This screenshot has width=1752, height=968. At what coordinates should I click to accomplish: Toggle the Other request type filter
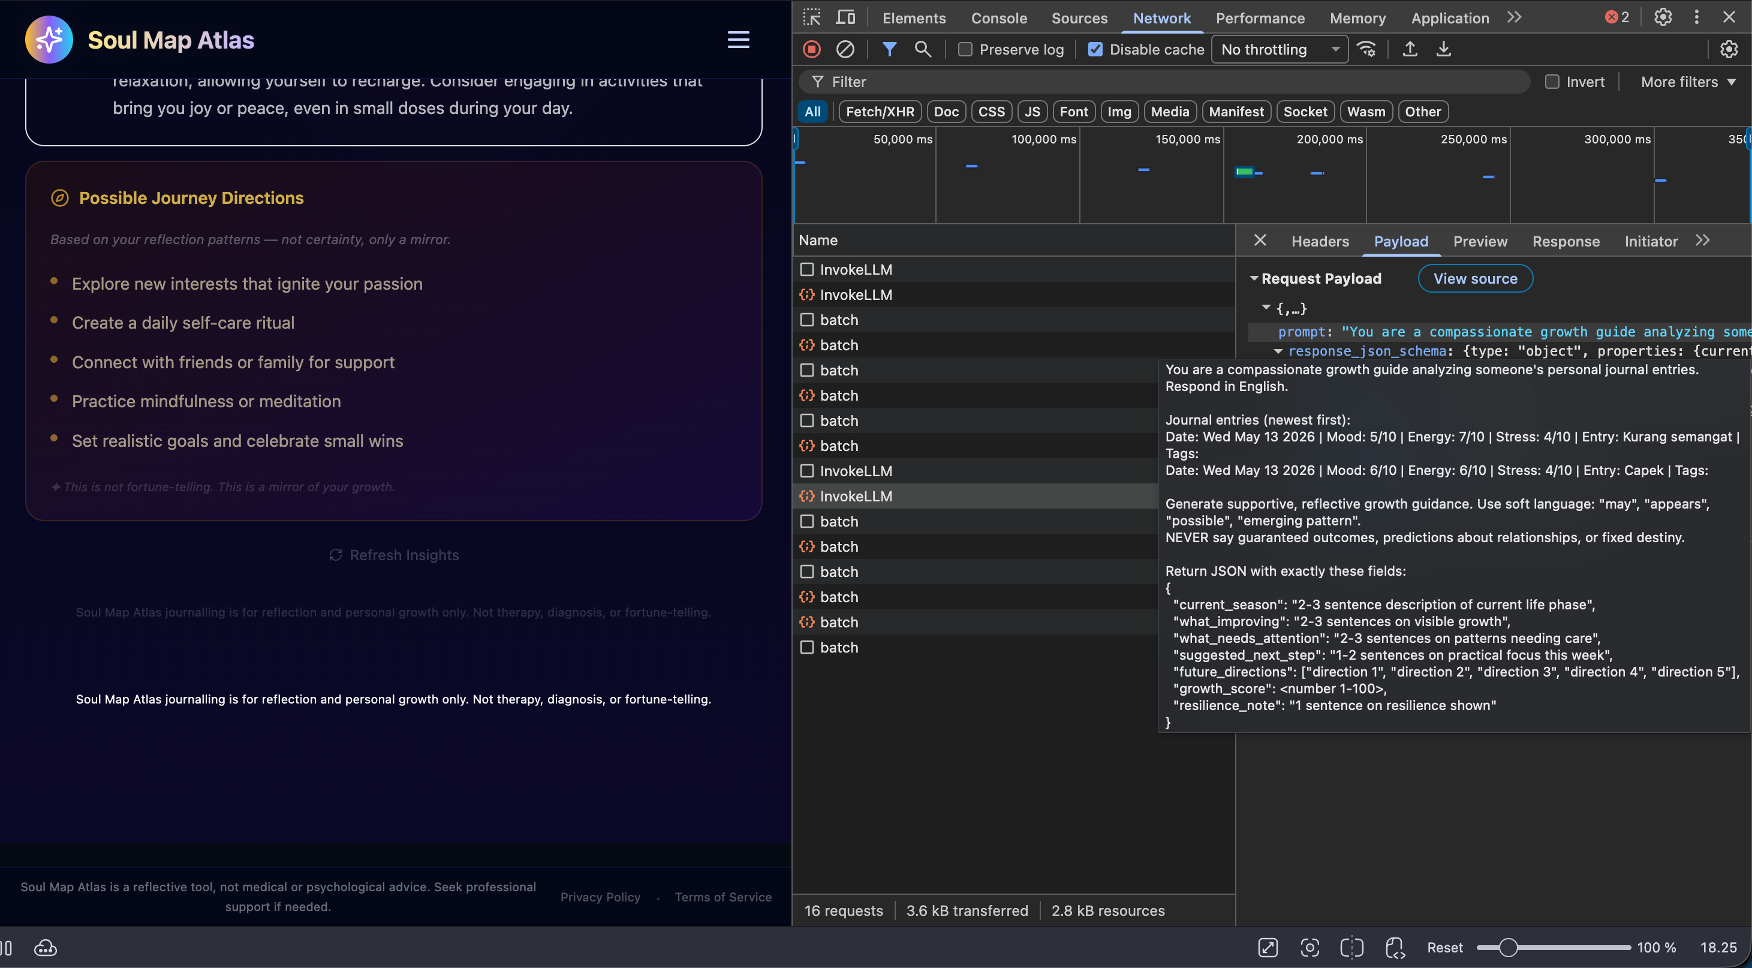point(1422,112)
